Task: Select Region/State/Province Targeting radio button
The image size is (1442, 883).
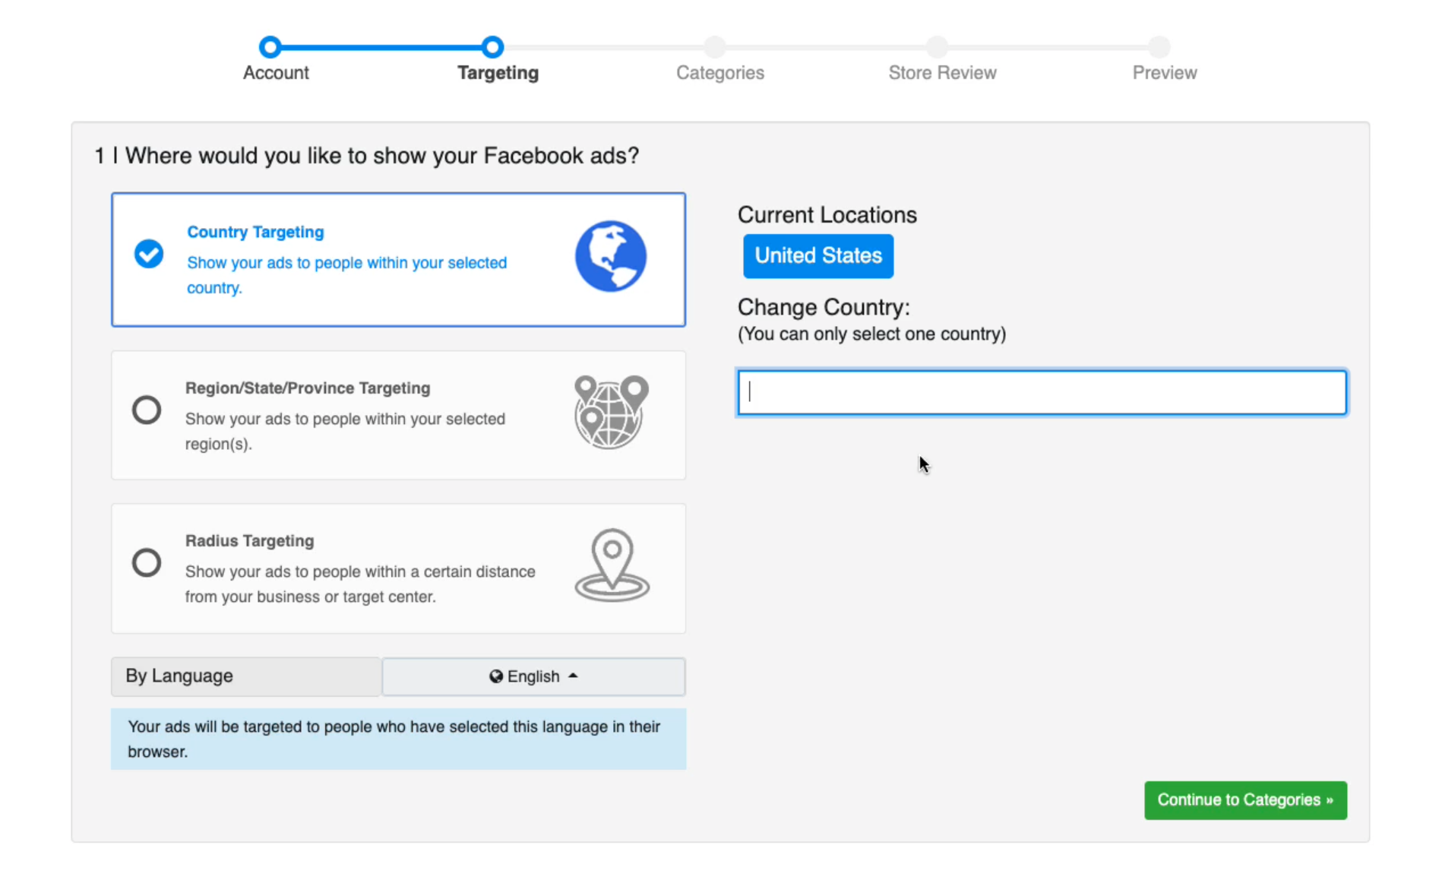Action: click(147, 410)
